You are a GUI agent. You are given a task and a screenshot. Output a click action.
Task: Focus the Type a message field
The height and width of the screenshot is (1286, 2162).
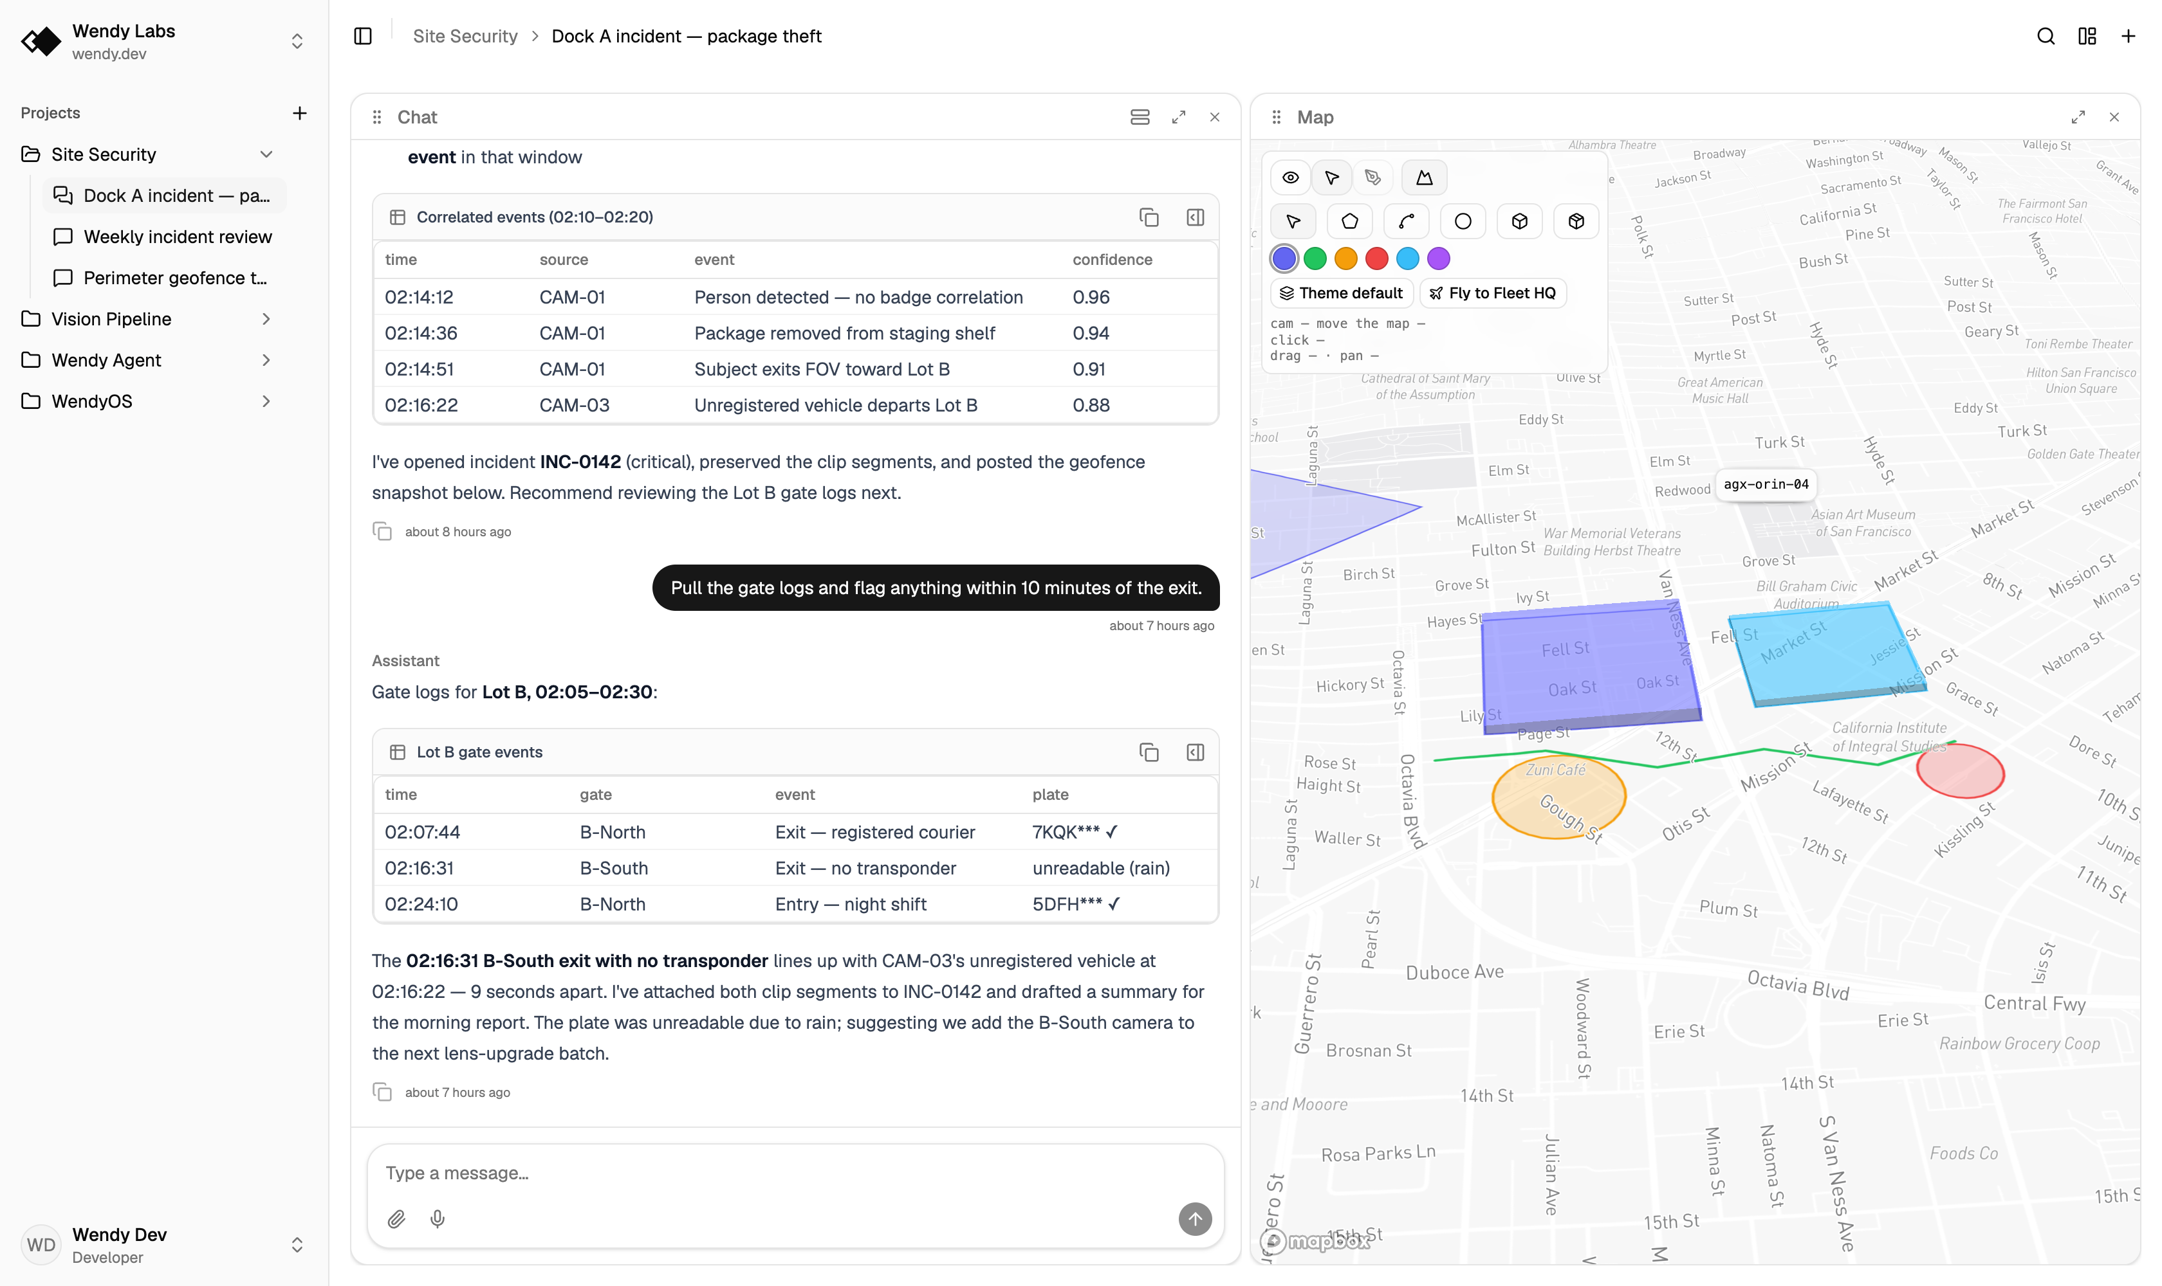click(x=795, y=1172)
